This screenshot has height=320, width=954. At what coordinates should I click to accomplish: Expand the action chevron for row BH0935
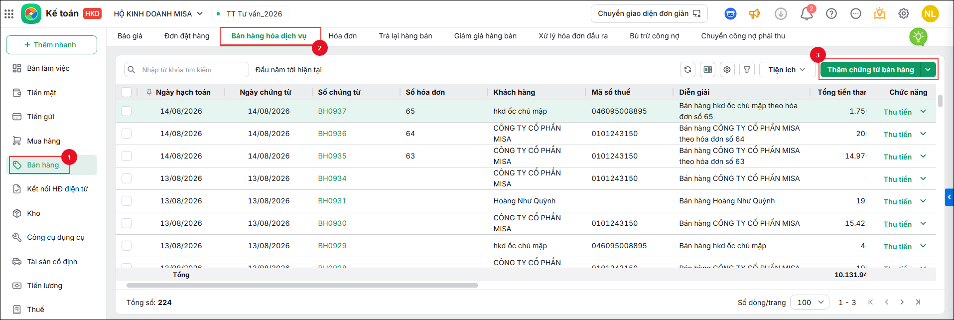(923, 156)
